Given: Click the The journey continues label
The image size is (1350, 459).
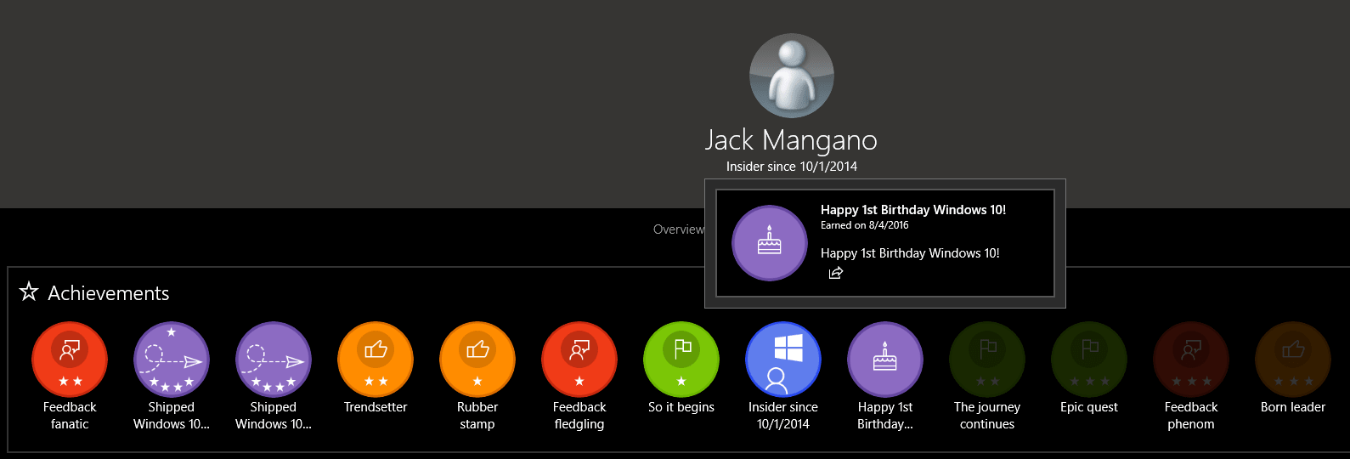Looking at the screenshot, I should click(x=987, y=416).
